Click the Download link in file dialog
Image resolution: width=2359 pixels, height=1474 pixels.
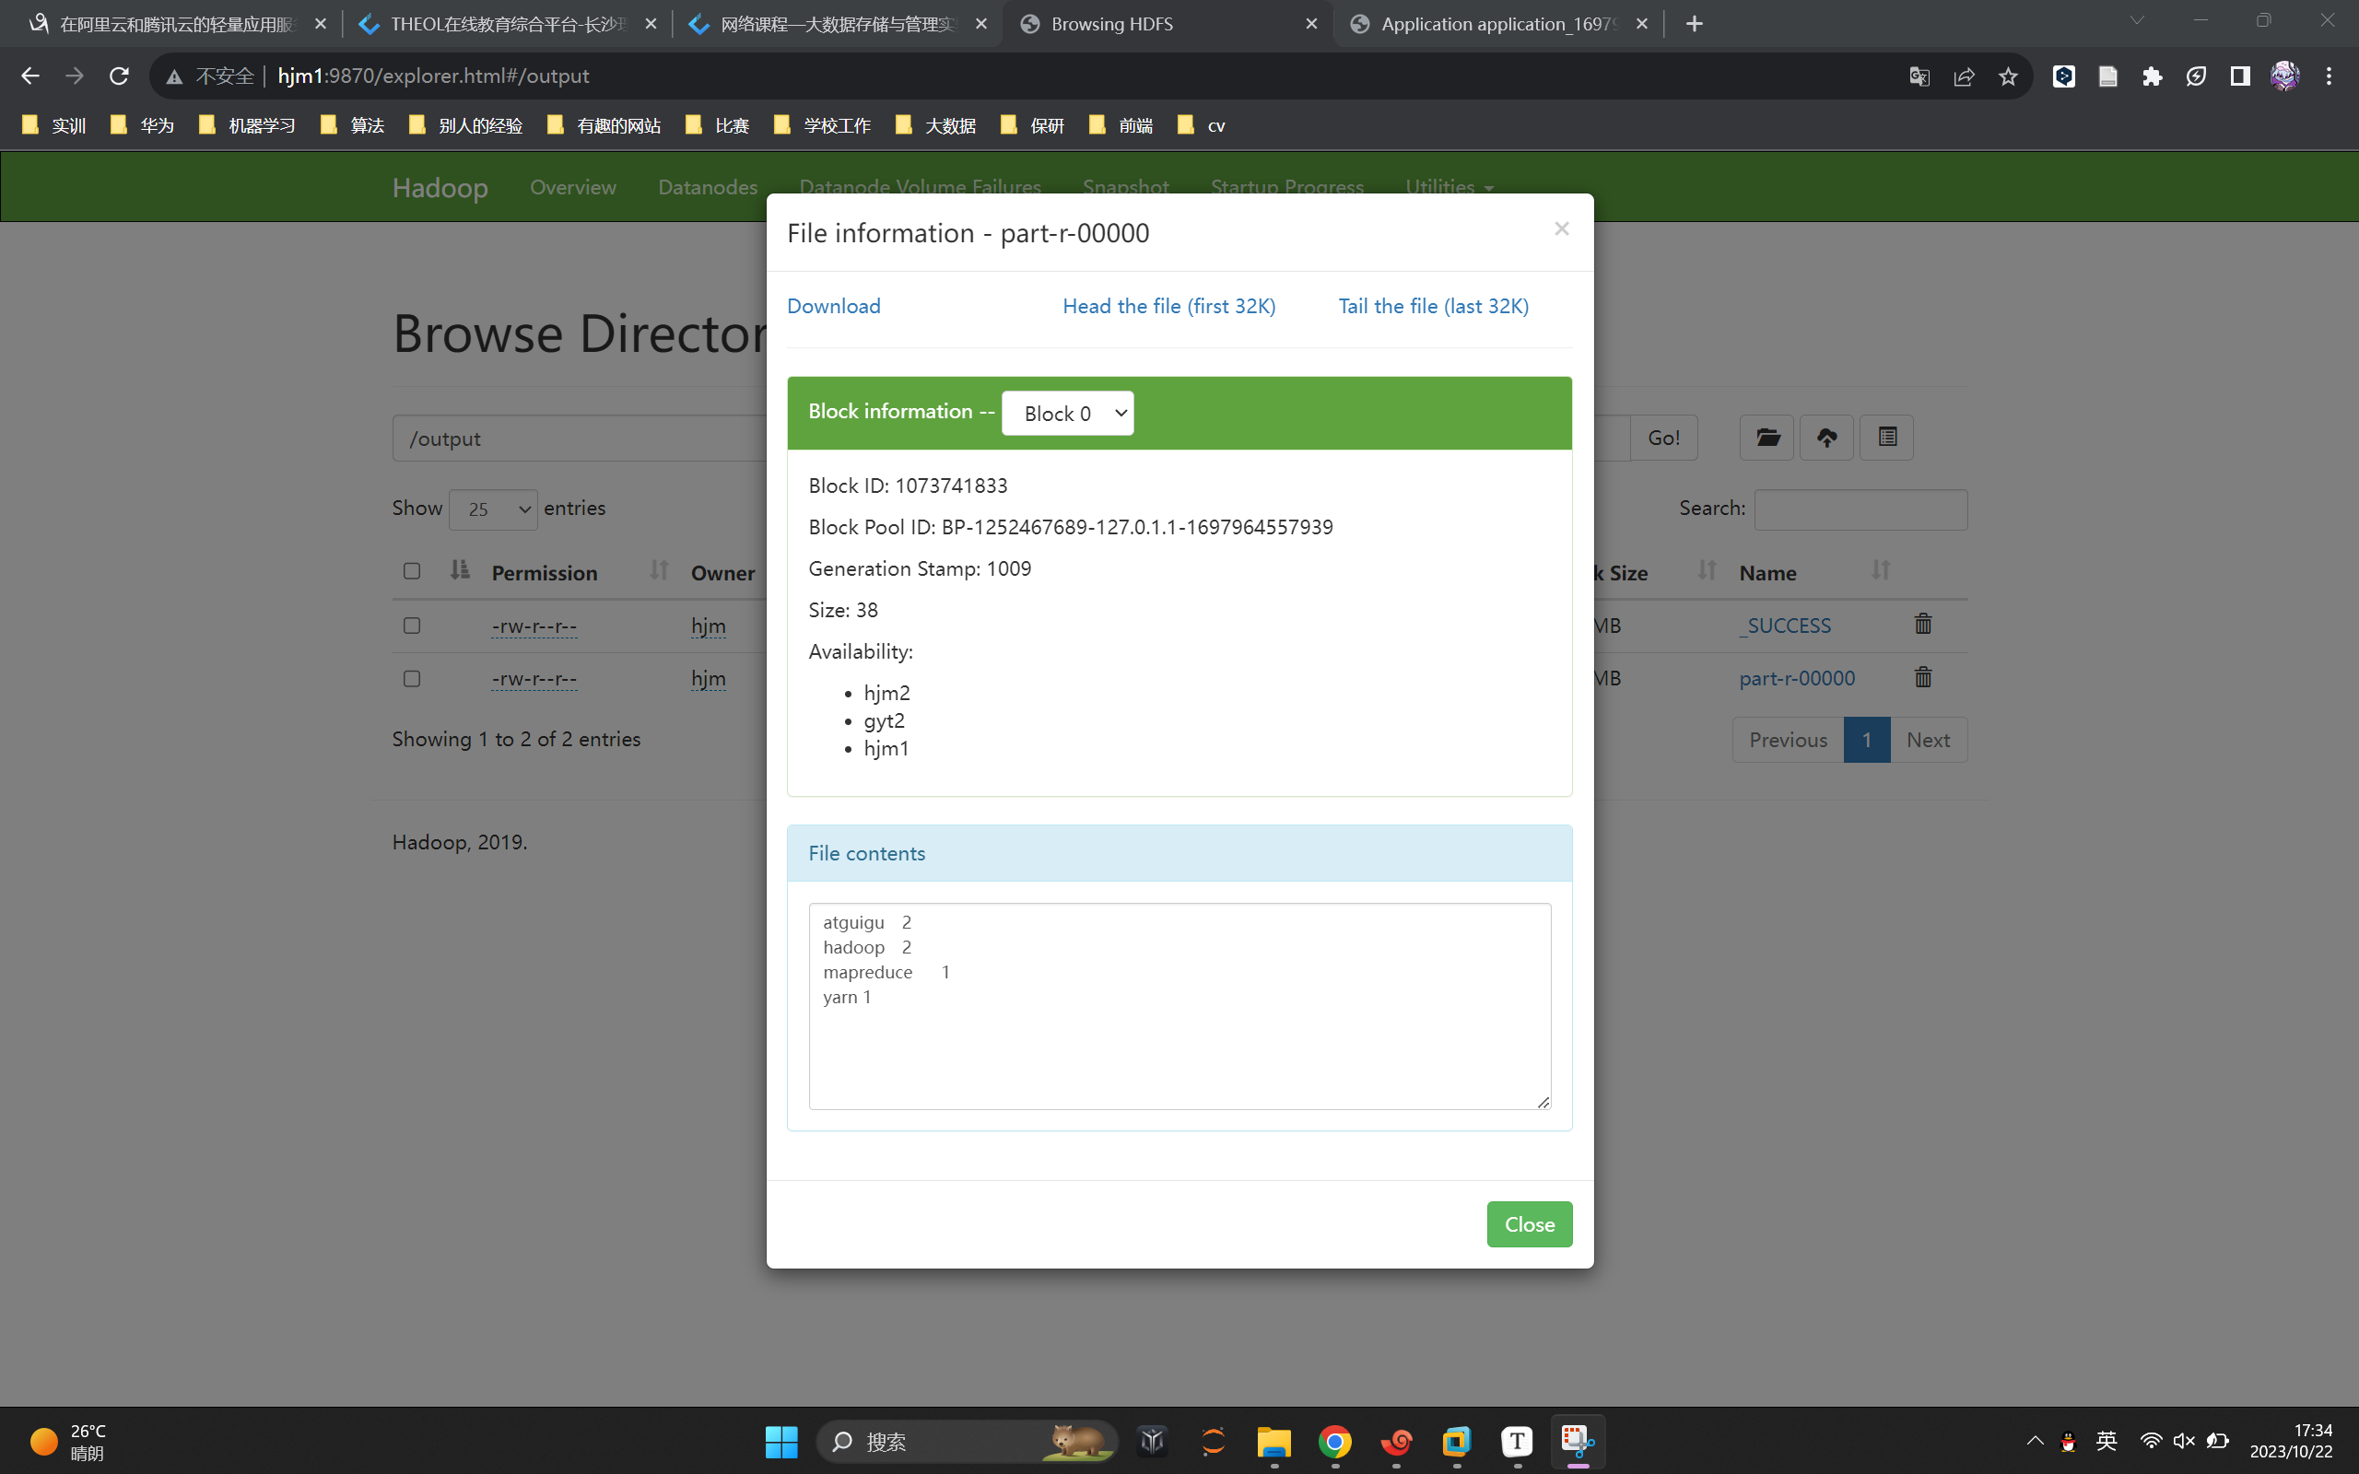coord(833,306)
